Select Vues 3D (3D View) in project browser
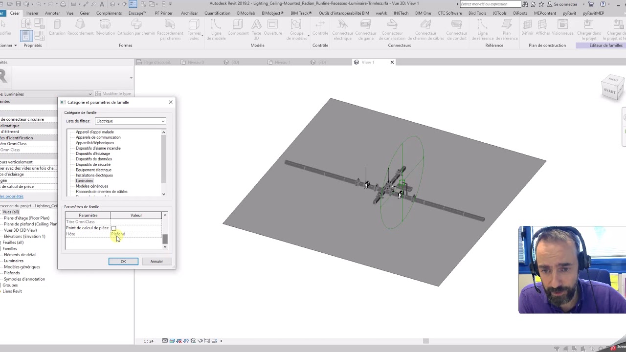 [x=21, y=230]
